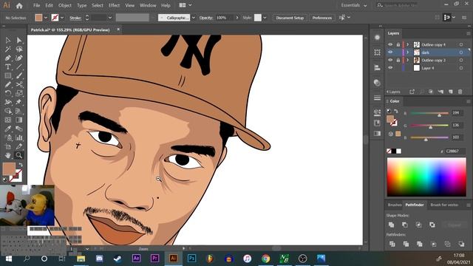The height and width of the screenshot is (266, 473).
Task: Switch to the Brushes tab
Action: point(395,205)
